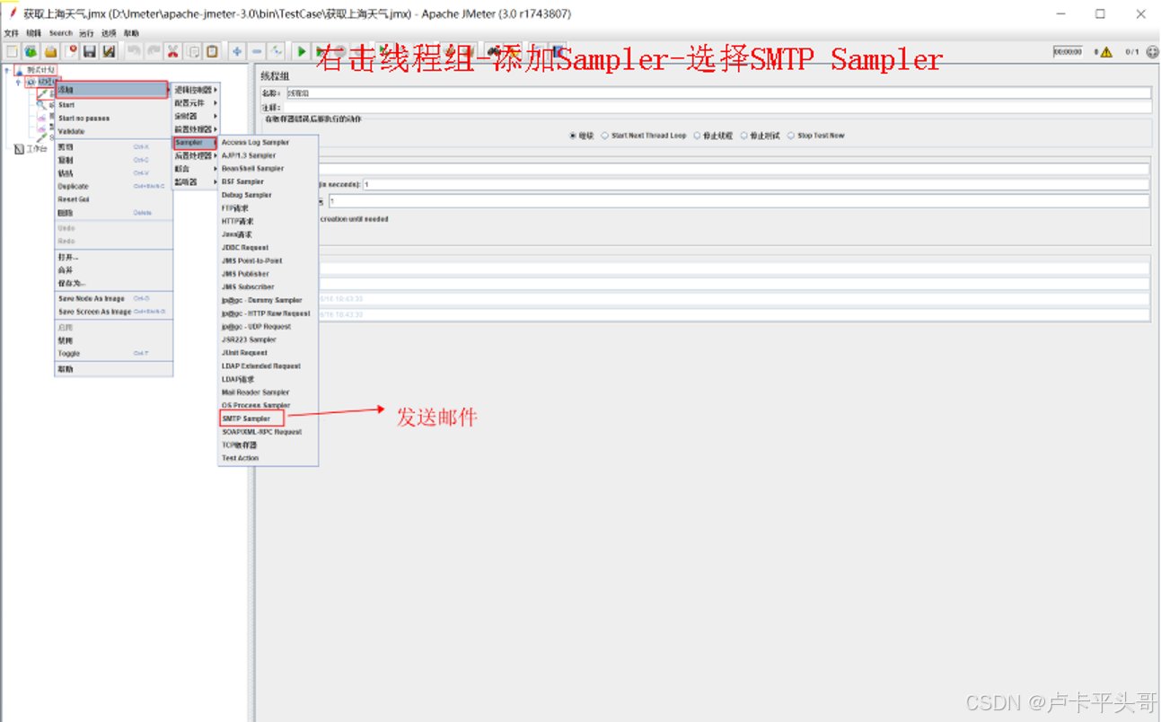Expand the 定时器 submenu

(x=196, y=116)
